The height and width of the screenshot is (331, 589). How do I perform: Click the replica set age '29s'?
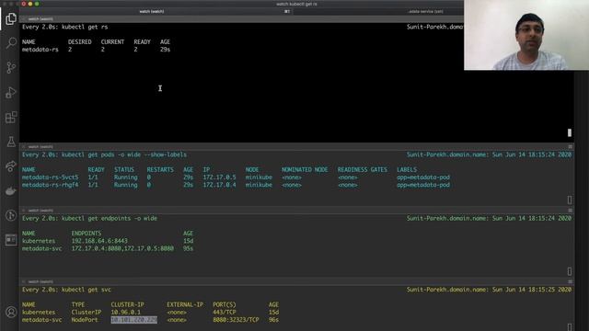(166, 50)
